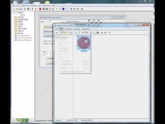The width and height of the screenshot is (165, 124).
Task: Save the game with main toolbar disk icon
Action: pos(20,9)
